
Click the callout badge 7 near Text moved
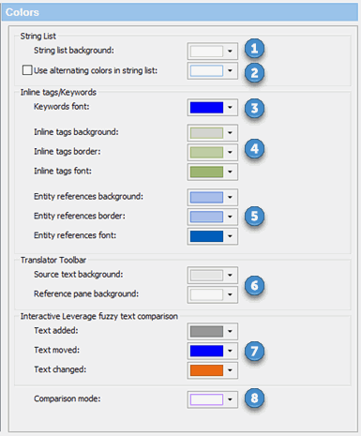pyautogui.click(x=254, y=351)
